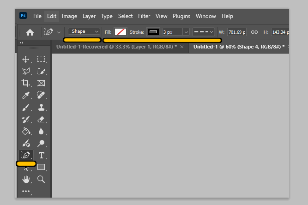Click the H height field 143.34
The image size is (308, 205).
[280, 32]
